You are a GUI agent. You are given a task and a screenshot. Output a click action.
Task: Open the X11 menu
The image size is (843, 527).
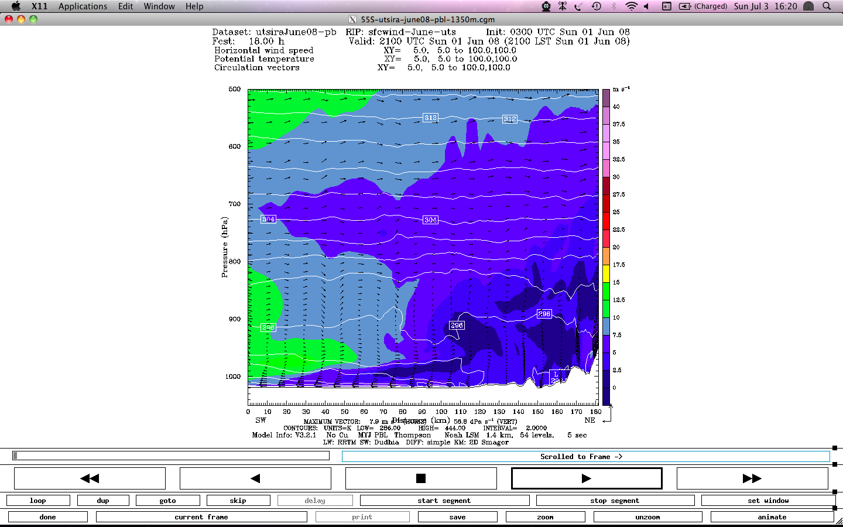39,6
